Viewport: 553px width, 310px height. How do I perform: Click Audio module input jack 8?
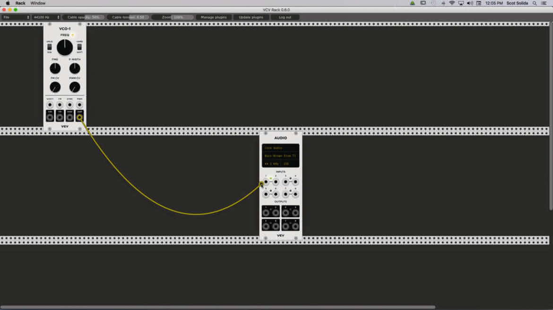click(x=295, y=194)
